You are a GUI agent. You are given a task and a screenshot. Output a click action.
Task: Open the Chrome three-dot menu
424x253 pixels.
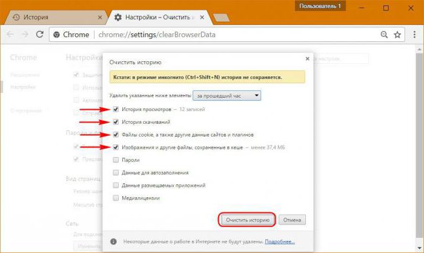414,35
